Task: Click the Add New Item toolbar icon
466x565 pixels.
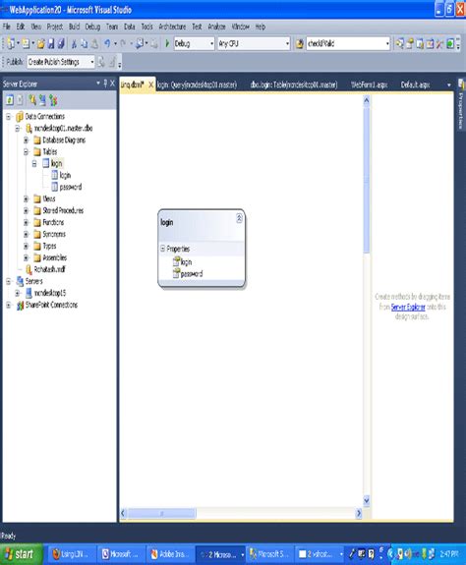Action: coord(26,43)
